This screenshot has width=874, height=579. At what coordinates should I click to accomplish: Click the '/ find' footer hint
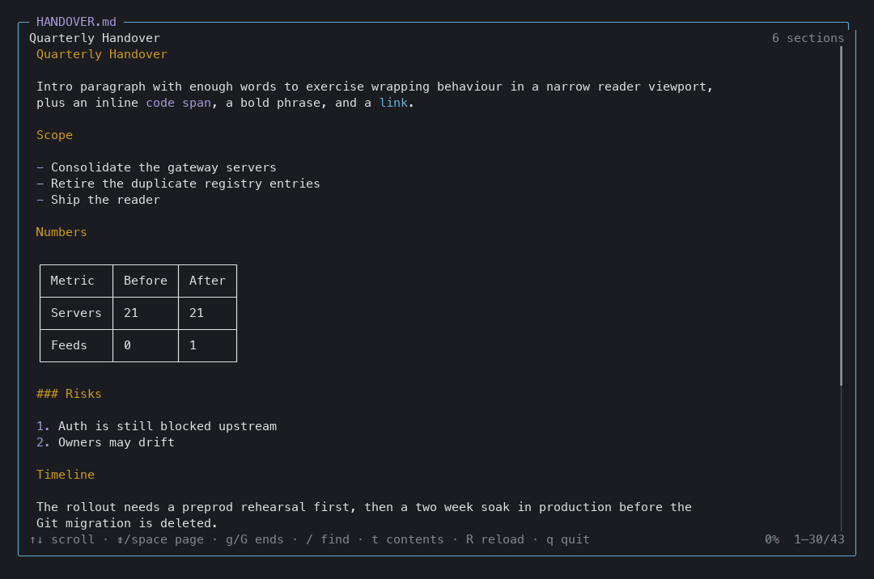tap(328, 539)
